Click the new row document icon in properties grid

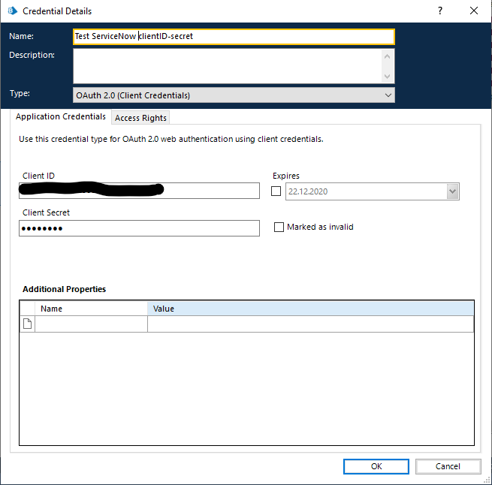27,324
